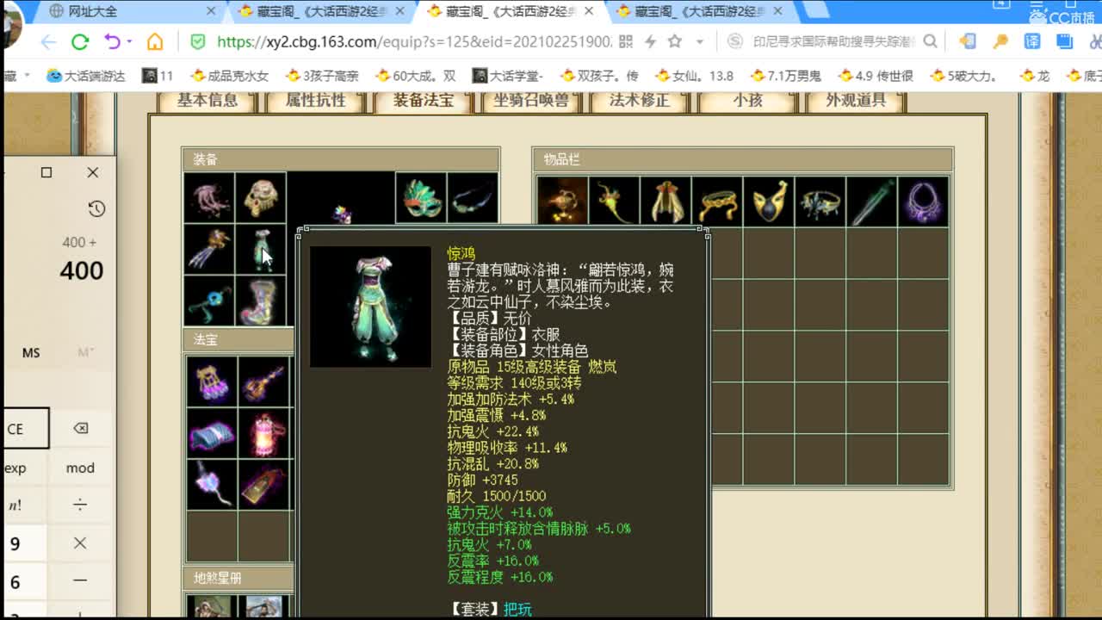The height and width of the screenshot is (620, 1102).
Task: Open the yellow seahorse-shaped inventory item
Action: 614,201
